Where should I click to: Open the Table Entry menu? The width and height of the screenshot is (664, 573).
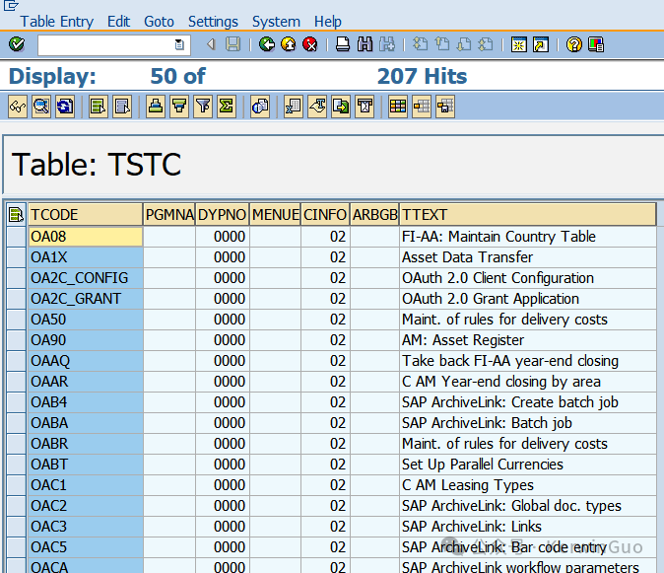[x=57, y=21]
